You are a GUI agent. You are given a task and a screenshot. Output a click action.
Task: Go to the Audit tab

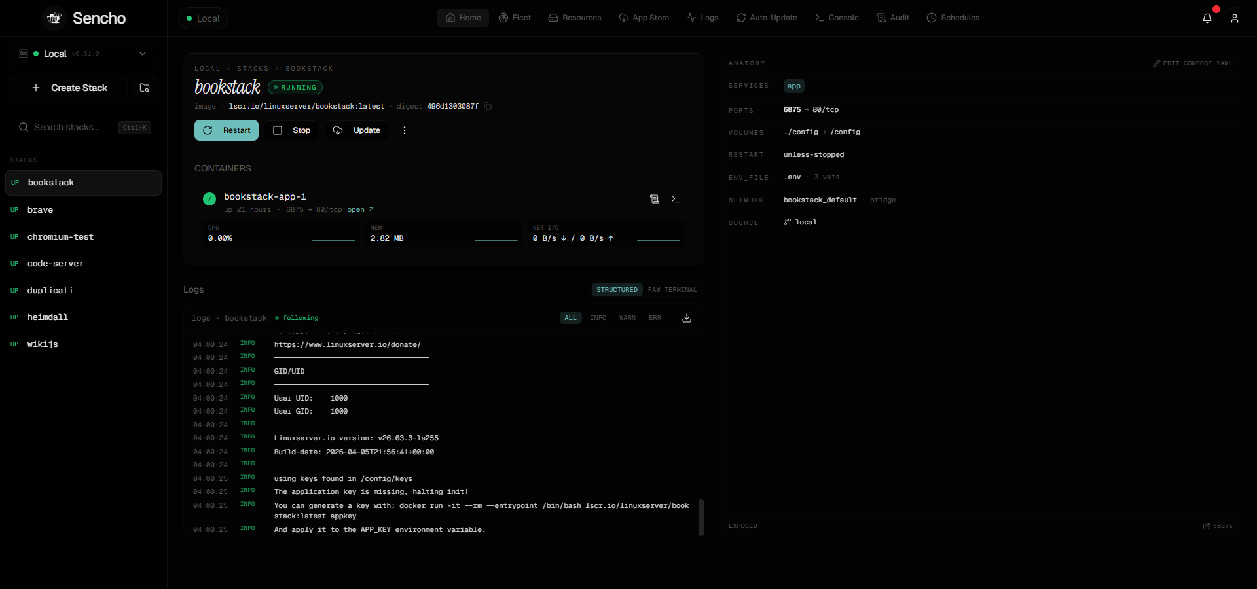click(893, 18)
